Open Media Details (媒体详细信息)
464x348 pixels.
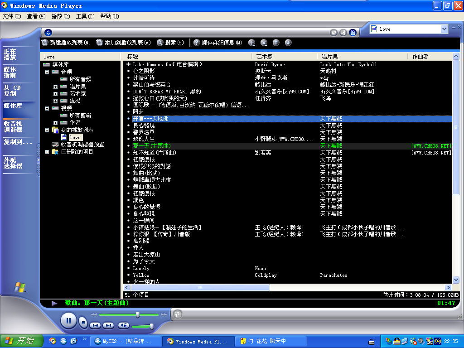pyautogui.click(x=218, y=43)
